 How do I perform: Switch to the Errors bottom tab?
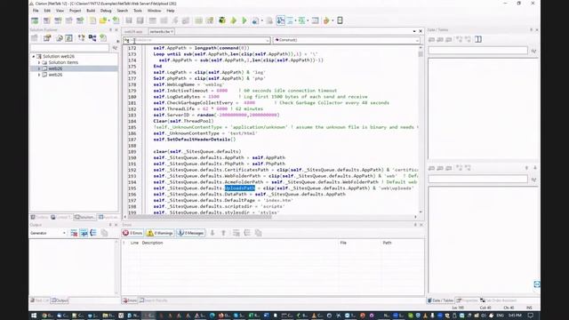[130, 300]
